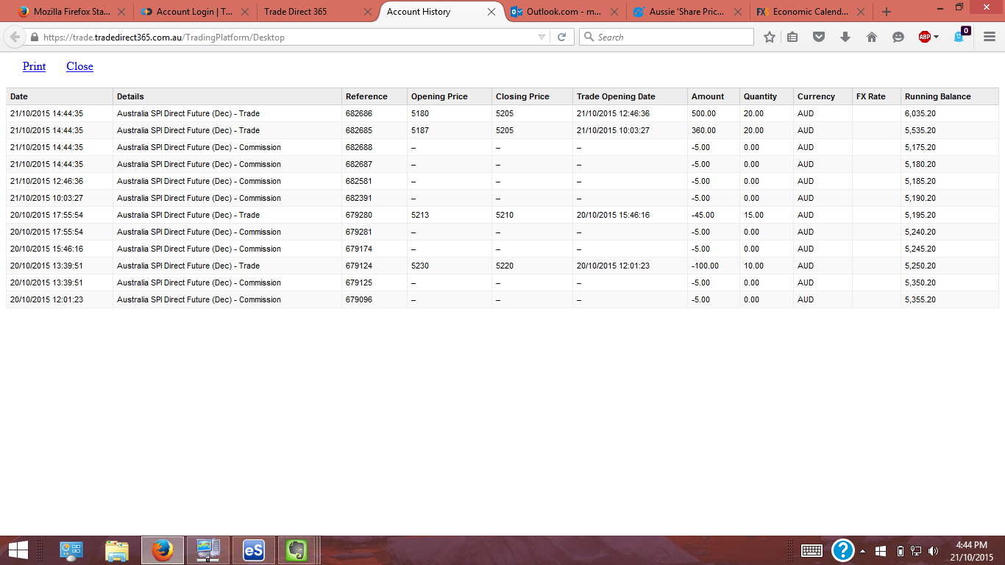Click the blue Help question mark icon

(842, 550)
